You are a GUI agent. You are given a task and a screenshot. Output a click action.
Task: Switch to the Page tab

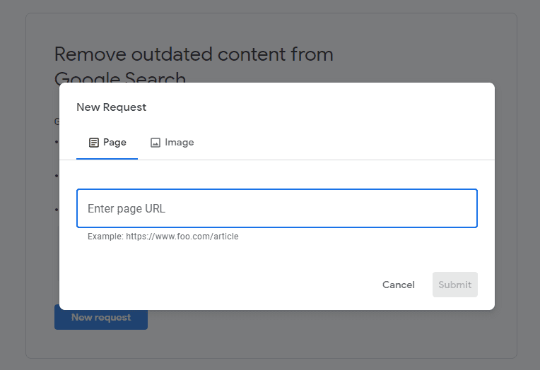[x=107, y=143]
